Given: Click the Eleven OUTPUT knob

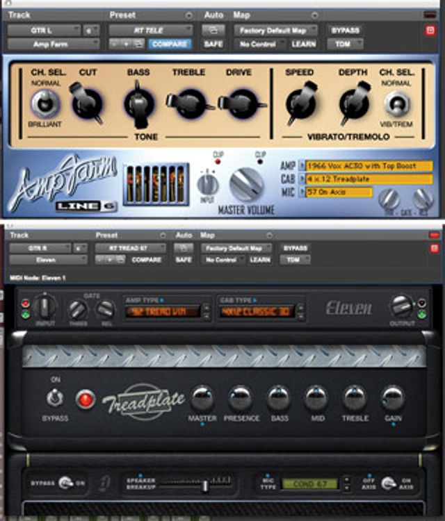Looking at the screenshot, I should pos(402,306).
